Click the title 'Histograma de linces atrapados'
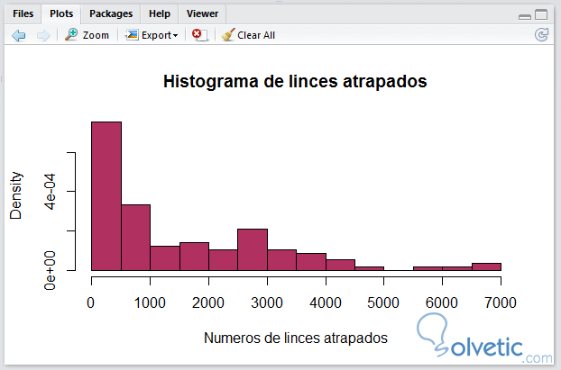Screen dimensions: 561x370 295,81
